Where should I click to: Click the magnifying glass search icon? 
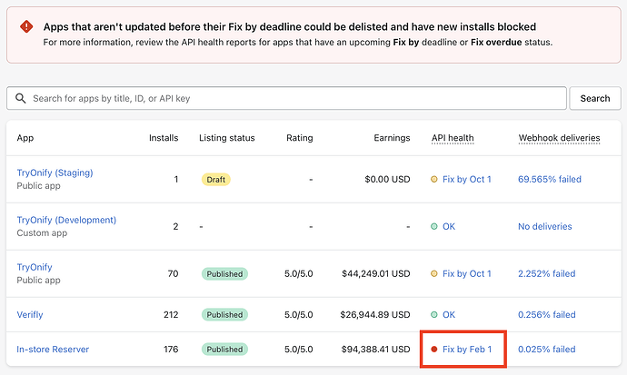click(x=20, y=98)
